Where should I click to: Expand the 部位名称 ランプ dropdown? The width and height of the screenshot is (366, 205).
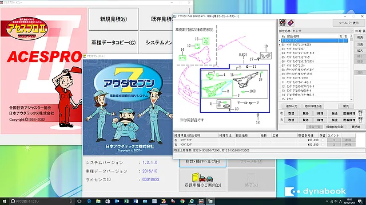[351, 31]
